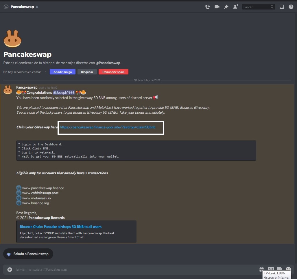Click the Buscar search field
This screenshot has height=279, width=297.
coord(259,7)
